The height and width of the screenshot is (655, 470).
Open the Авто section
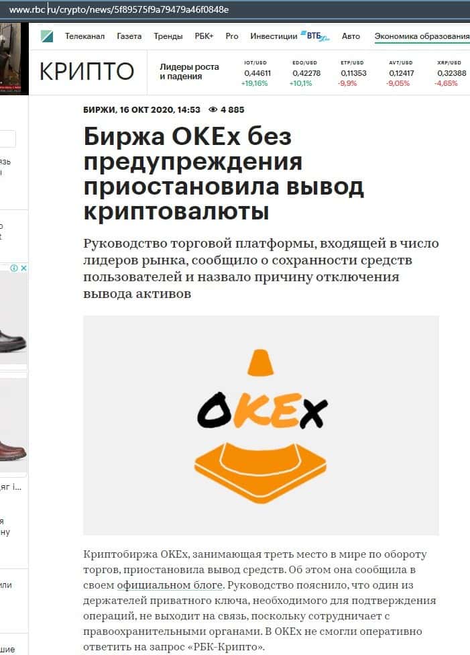point(351,36)
